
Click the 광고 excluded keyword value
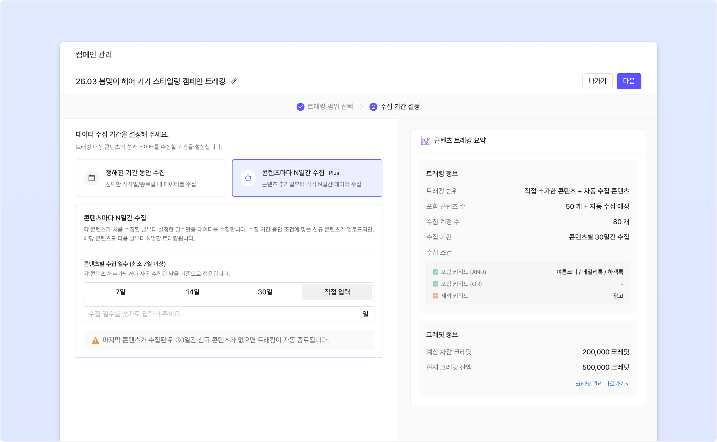[x=618, y=296]
